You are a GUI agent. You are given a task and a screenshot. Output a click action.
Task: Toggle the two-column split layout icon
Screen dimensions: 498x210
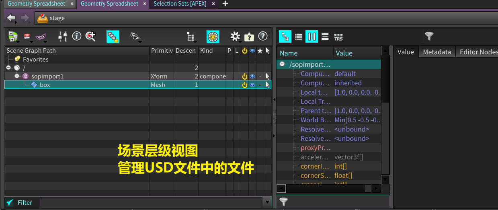pos(312,37)
